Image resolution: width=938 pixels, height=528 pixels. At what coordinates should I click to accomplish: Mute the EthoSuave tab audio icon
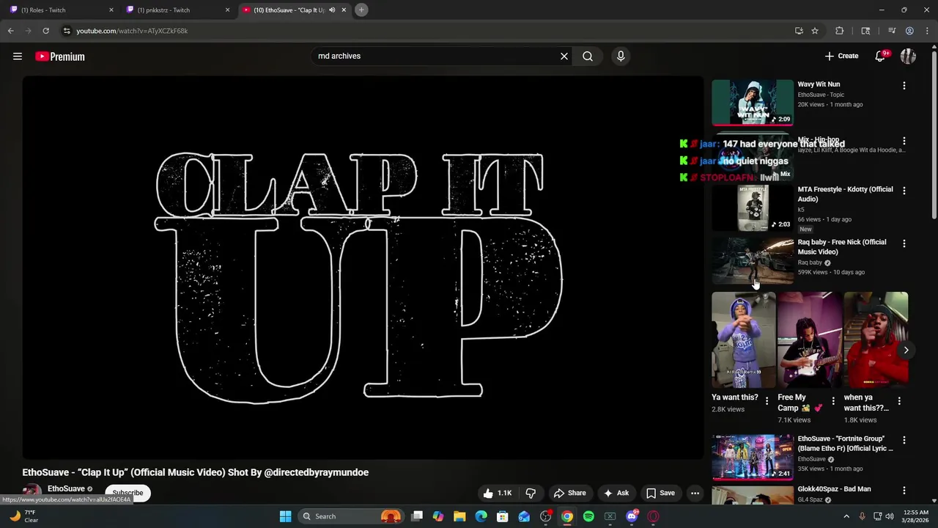click(332, 10)
